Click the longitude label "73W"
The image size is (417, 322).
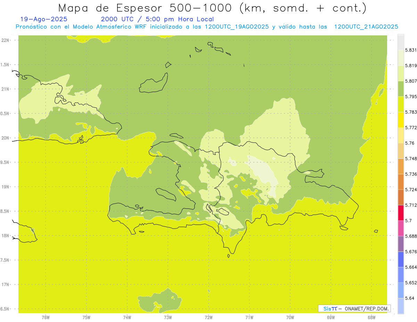pyautogui.click(x=168, y=317)
